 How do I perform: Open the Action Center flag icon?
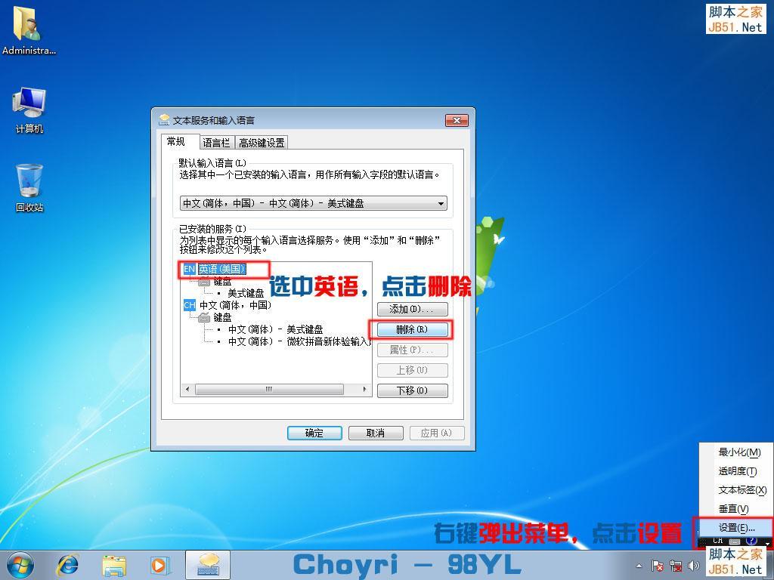658,565
